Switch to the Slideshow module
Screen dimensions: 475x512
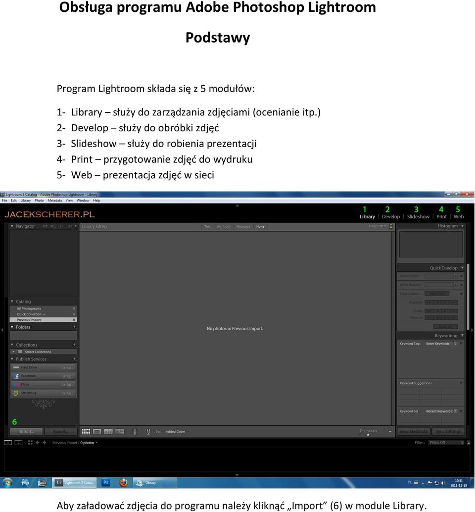418,216
